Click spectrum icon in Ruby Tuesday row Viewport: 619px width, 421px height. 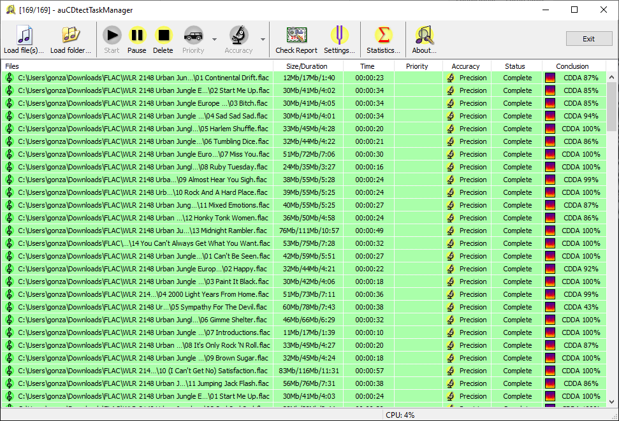click(550, 167)
